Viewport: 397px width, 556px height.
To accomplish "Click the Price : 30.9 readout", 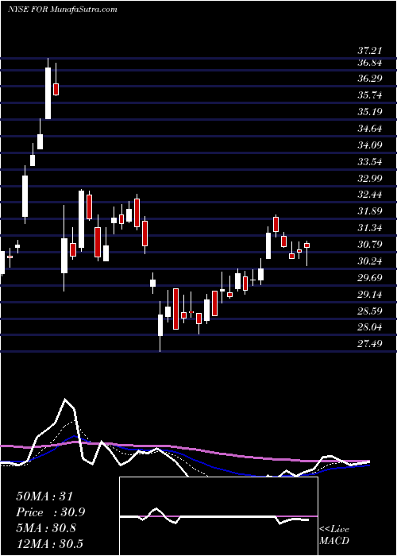I will (51, 512).
